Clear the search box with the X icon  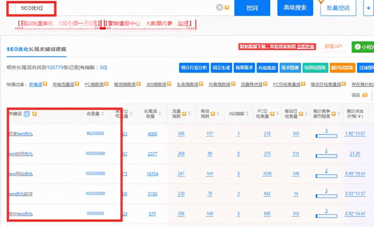(x=220, y=7)
